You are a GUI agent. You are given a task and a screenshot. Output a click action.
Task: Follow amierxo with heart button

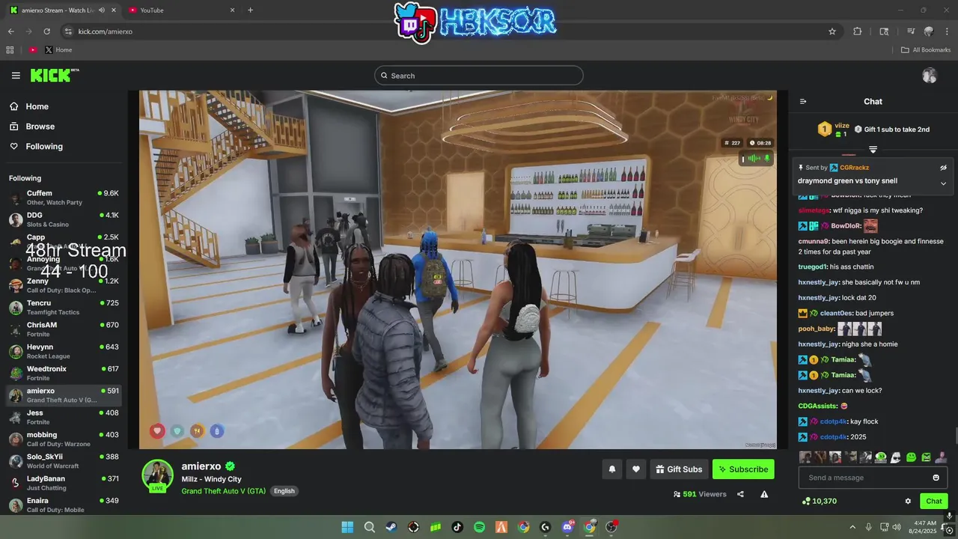(x=636, y=469)
